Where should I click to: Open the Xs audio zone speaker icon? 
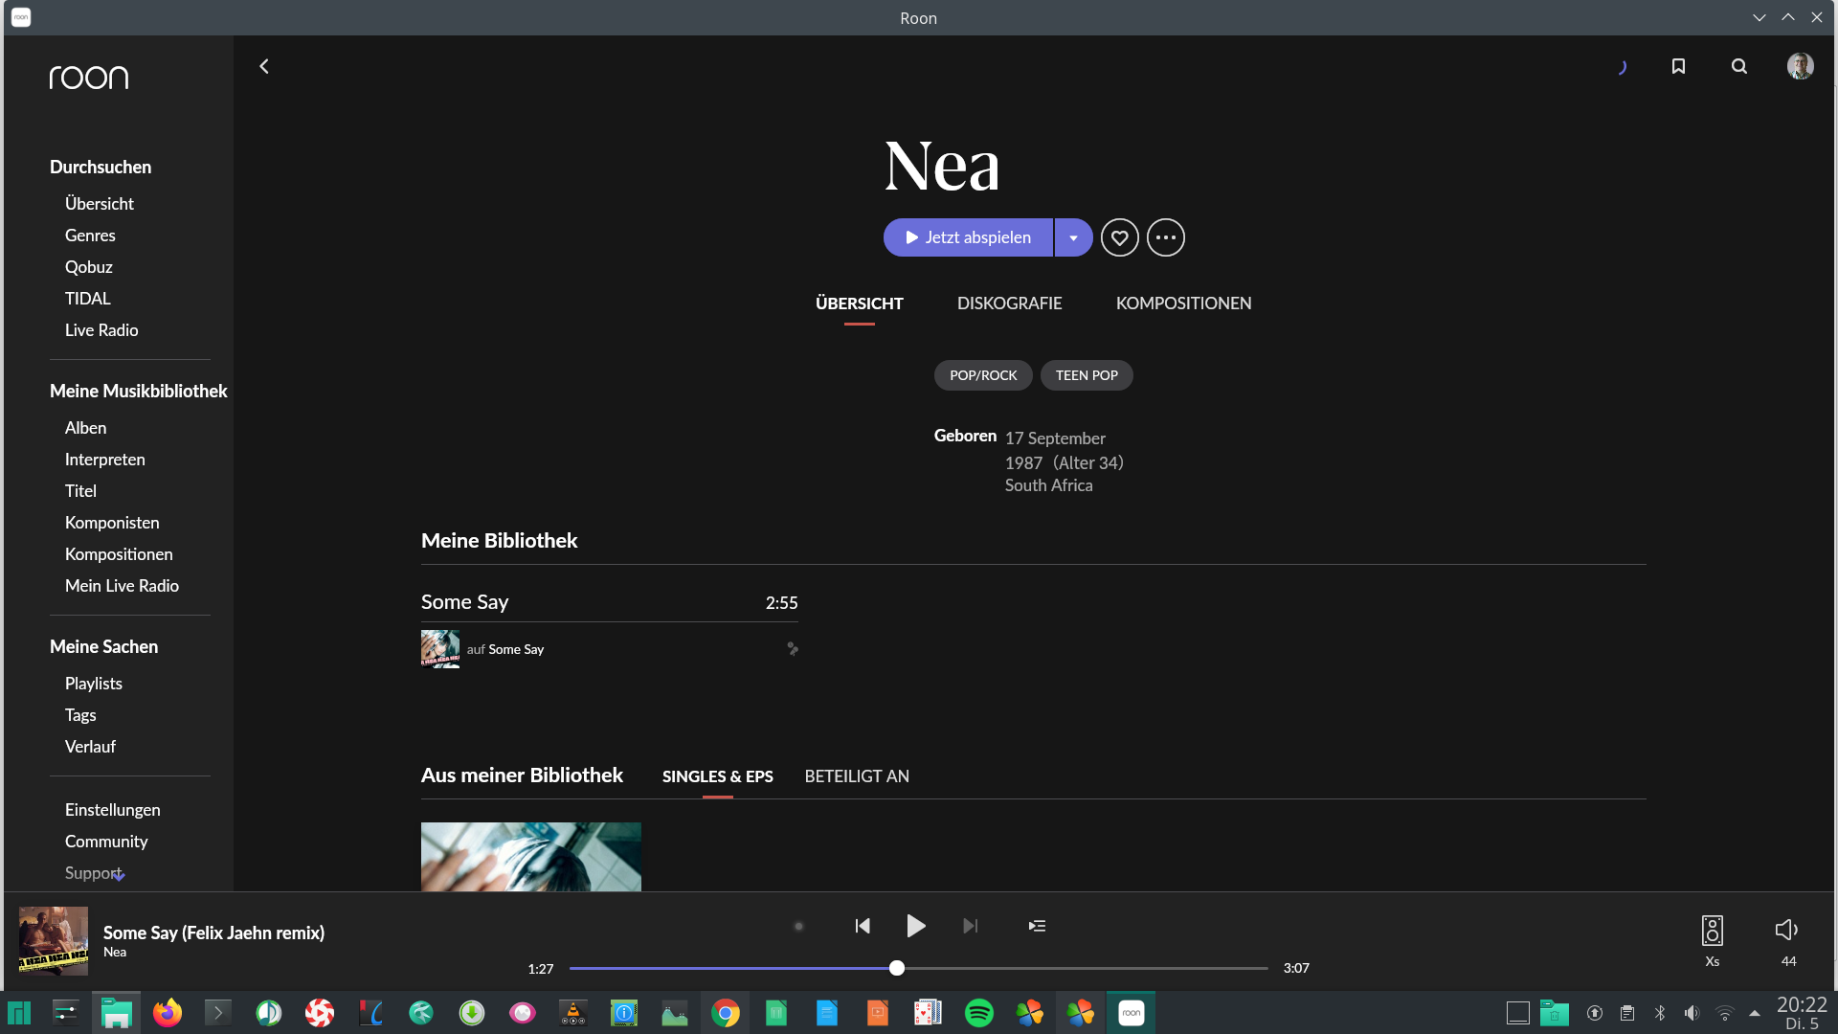click(x=1713, y=931)
